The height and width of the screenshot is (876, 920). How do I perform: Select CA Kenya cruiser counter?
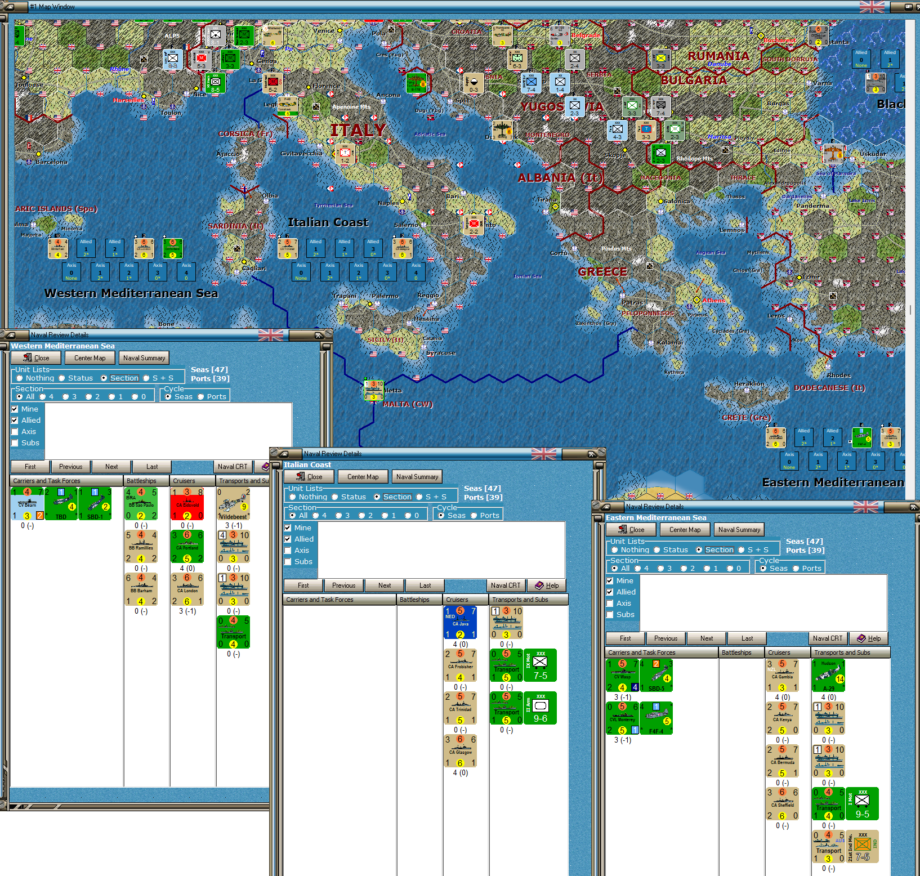783,718
